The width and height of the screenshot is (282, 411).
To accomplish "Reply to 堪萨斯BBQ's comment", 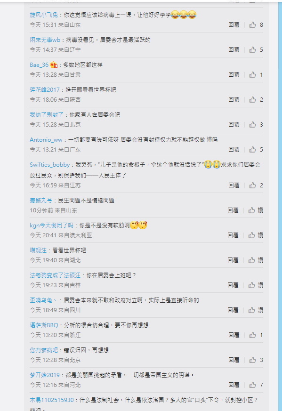I will coord(234,335).
